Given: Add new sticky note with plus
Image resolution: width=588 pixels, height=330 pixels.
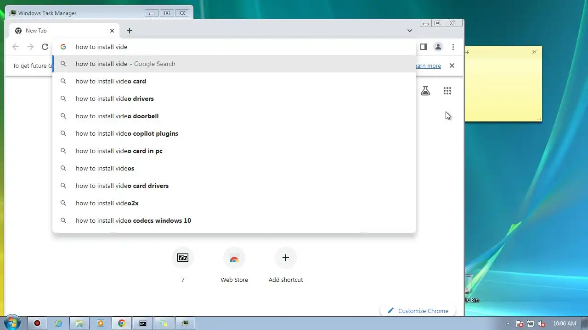Looking at the screenshot, I should (x=468, y=52).
